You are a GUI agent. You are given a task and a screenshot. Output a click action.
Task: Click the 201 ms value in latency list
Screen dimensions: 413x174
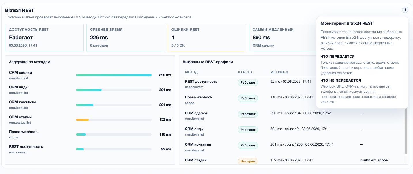tap(165, 105)
